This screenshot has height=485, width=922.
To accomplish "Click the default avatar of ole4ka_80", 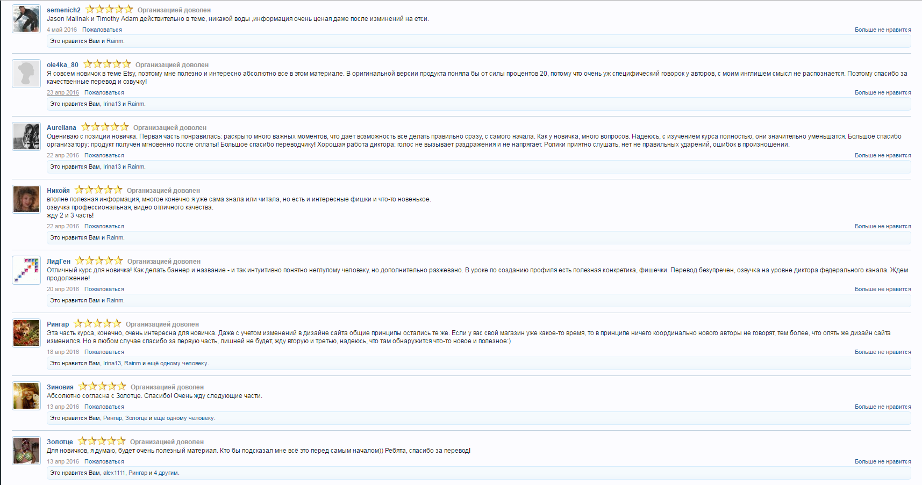I will pos(26,74).
